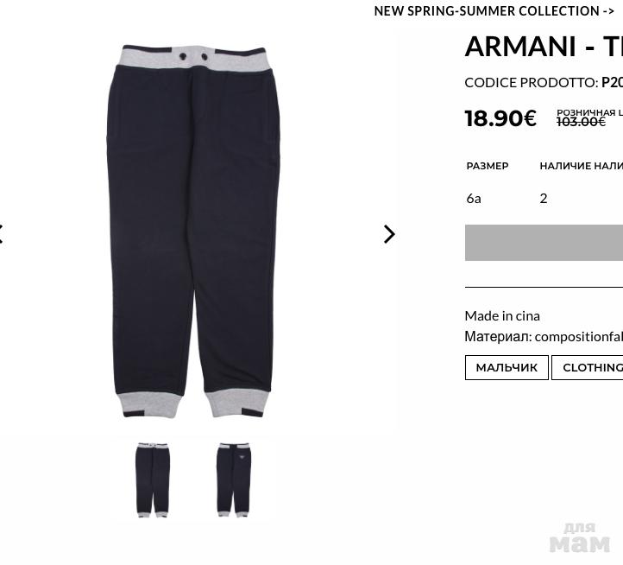Click the main pants product image
Screen dimensions: 623x565
click(193, 232)
